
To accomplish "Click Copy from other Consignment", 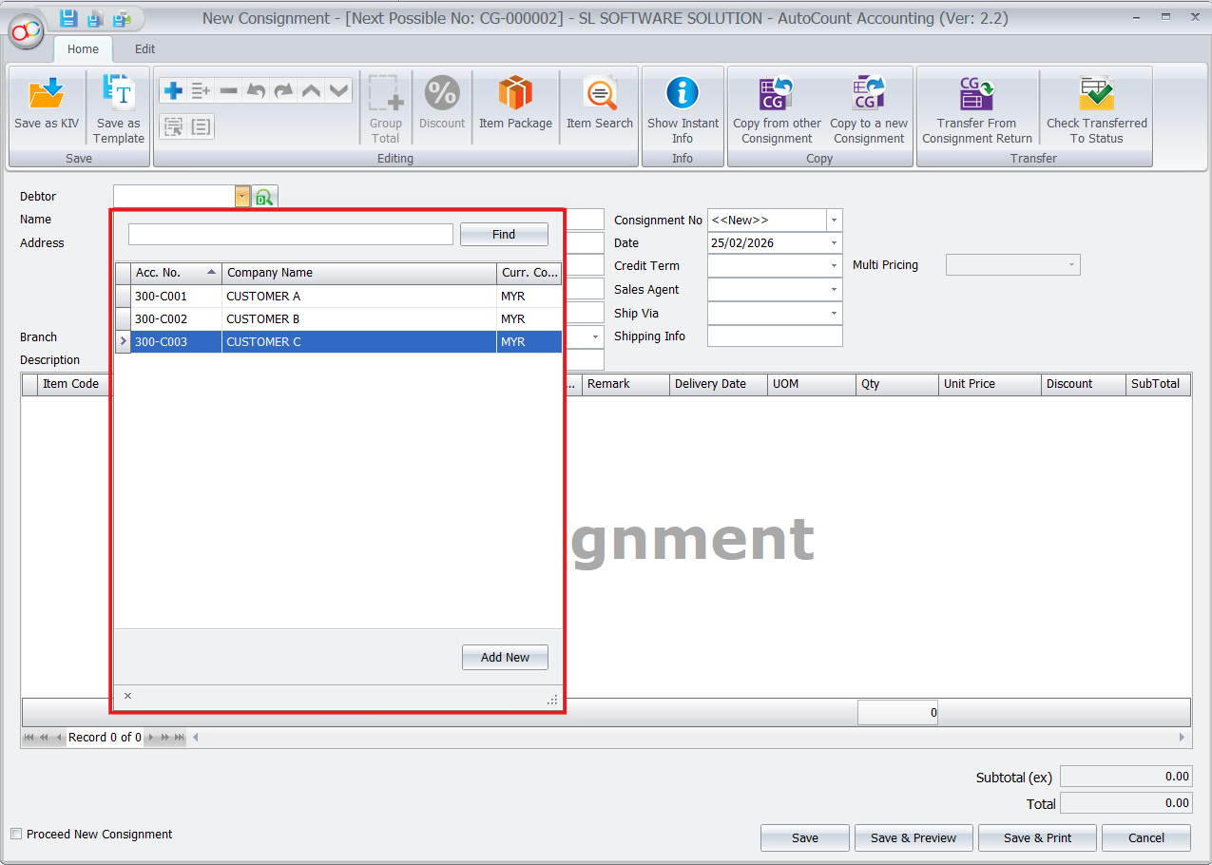I will (x=777, y=105).
